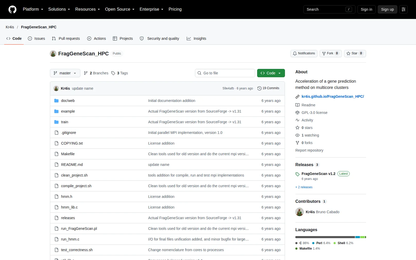Open the kr4is.github.io/FragGeneScan_HPC/ link
This screenshot has width=416, height=260.
point(333,96)
